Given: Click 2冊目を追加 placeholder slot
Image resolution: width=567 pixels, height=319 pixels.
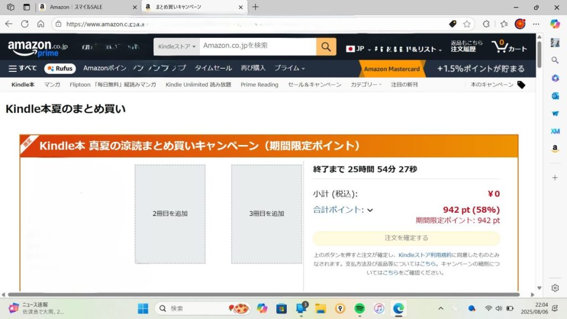Looking at the screenshot, I should (170, 214).
